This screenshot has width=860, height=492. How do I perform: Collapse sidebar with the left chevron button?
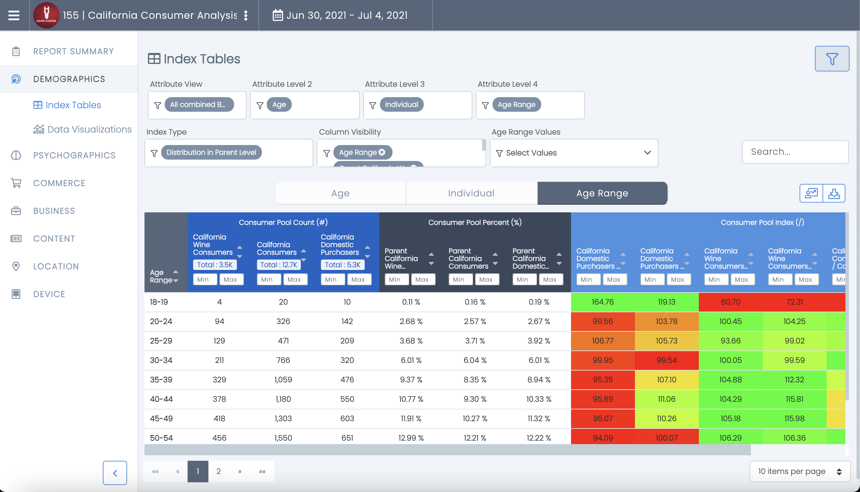(115, 473)
